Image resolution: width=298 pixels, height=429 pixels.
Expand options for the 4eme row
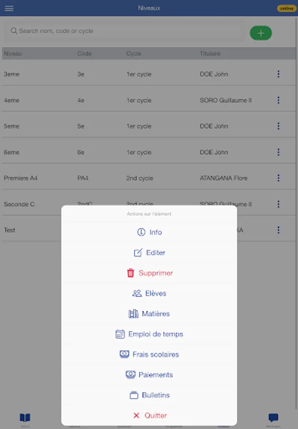(278, 100)
